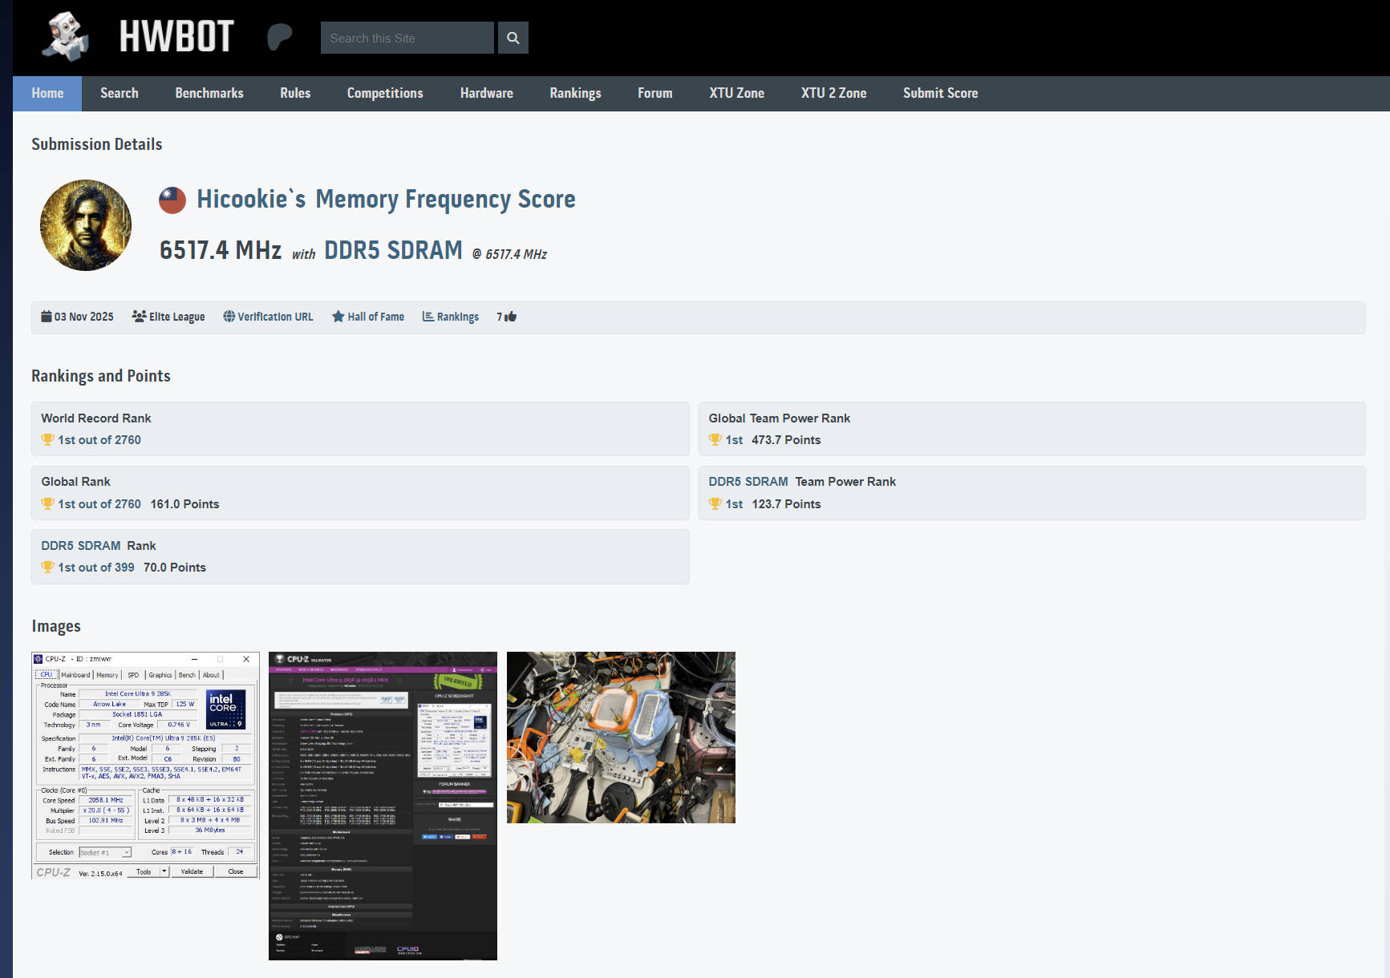Screen dimensions: 1390x978
Task: Click the thumbs-up like icon
Action: [x=510, y=317]
